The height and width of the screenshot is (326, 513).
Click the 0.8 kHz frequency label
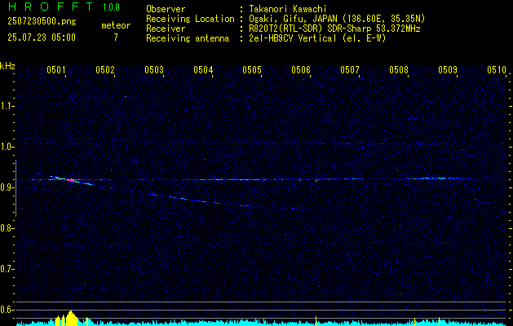click(7, 228)
